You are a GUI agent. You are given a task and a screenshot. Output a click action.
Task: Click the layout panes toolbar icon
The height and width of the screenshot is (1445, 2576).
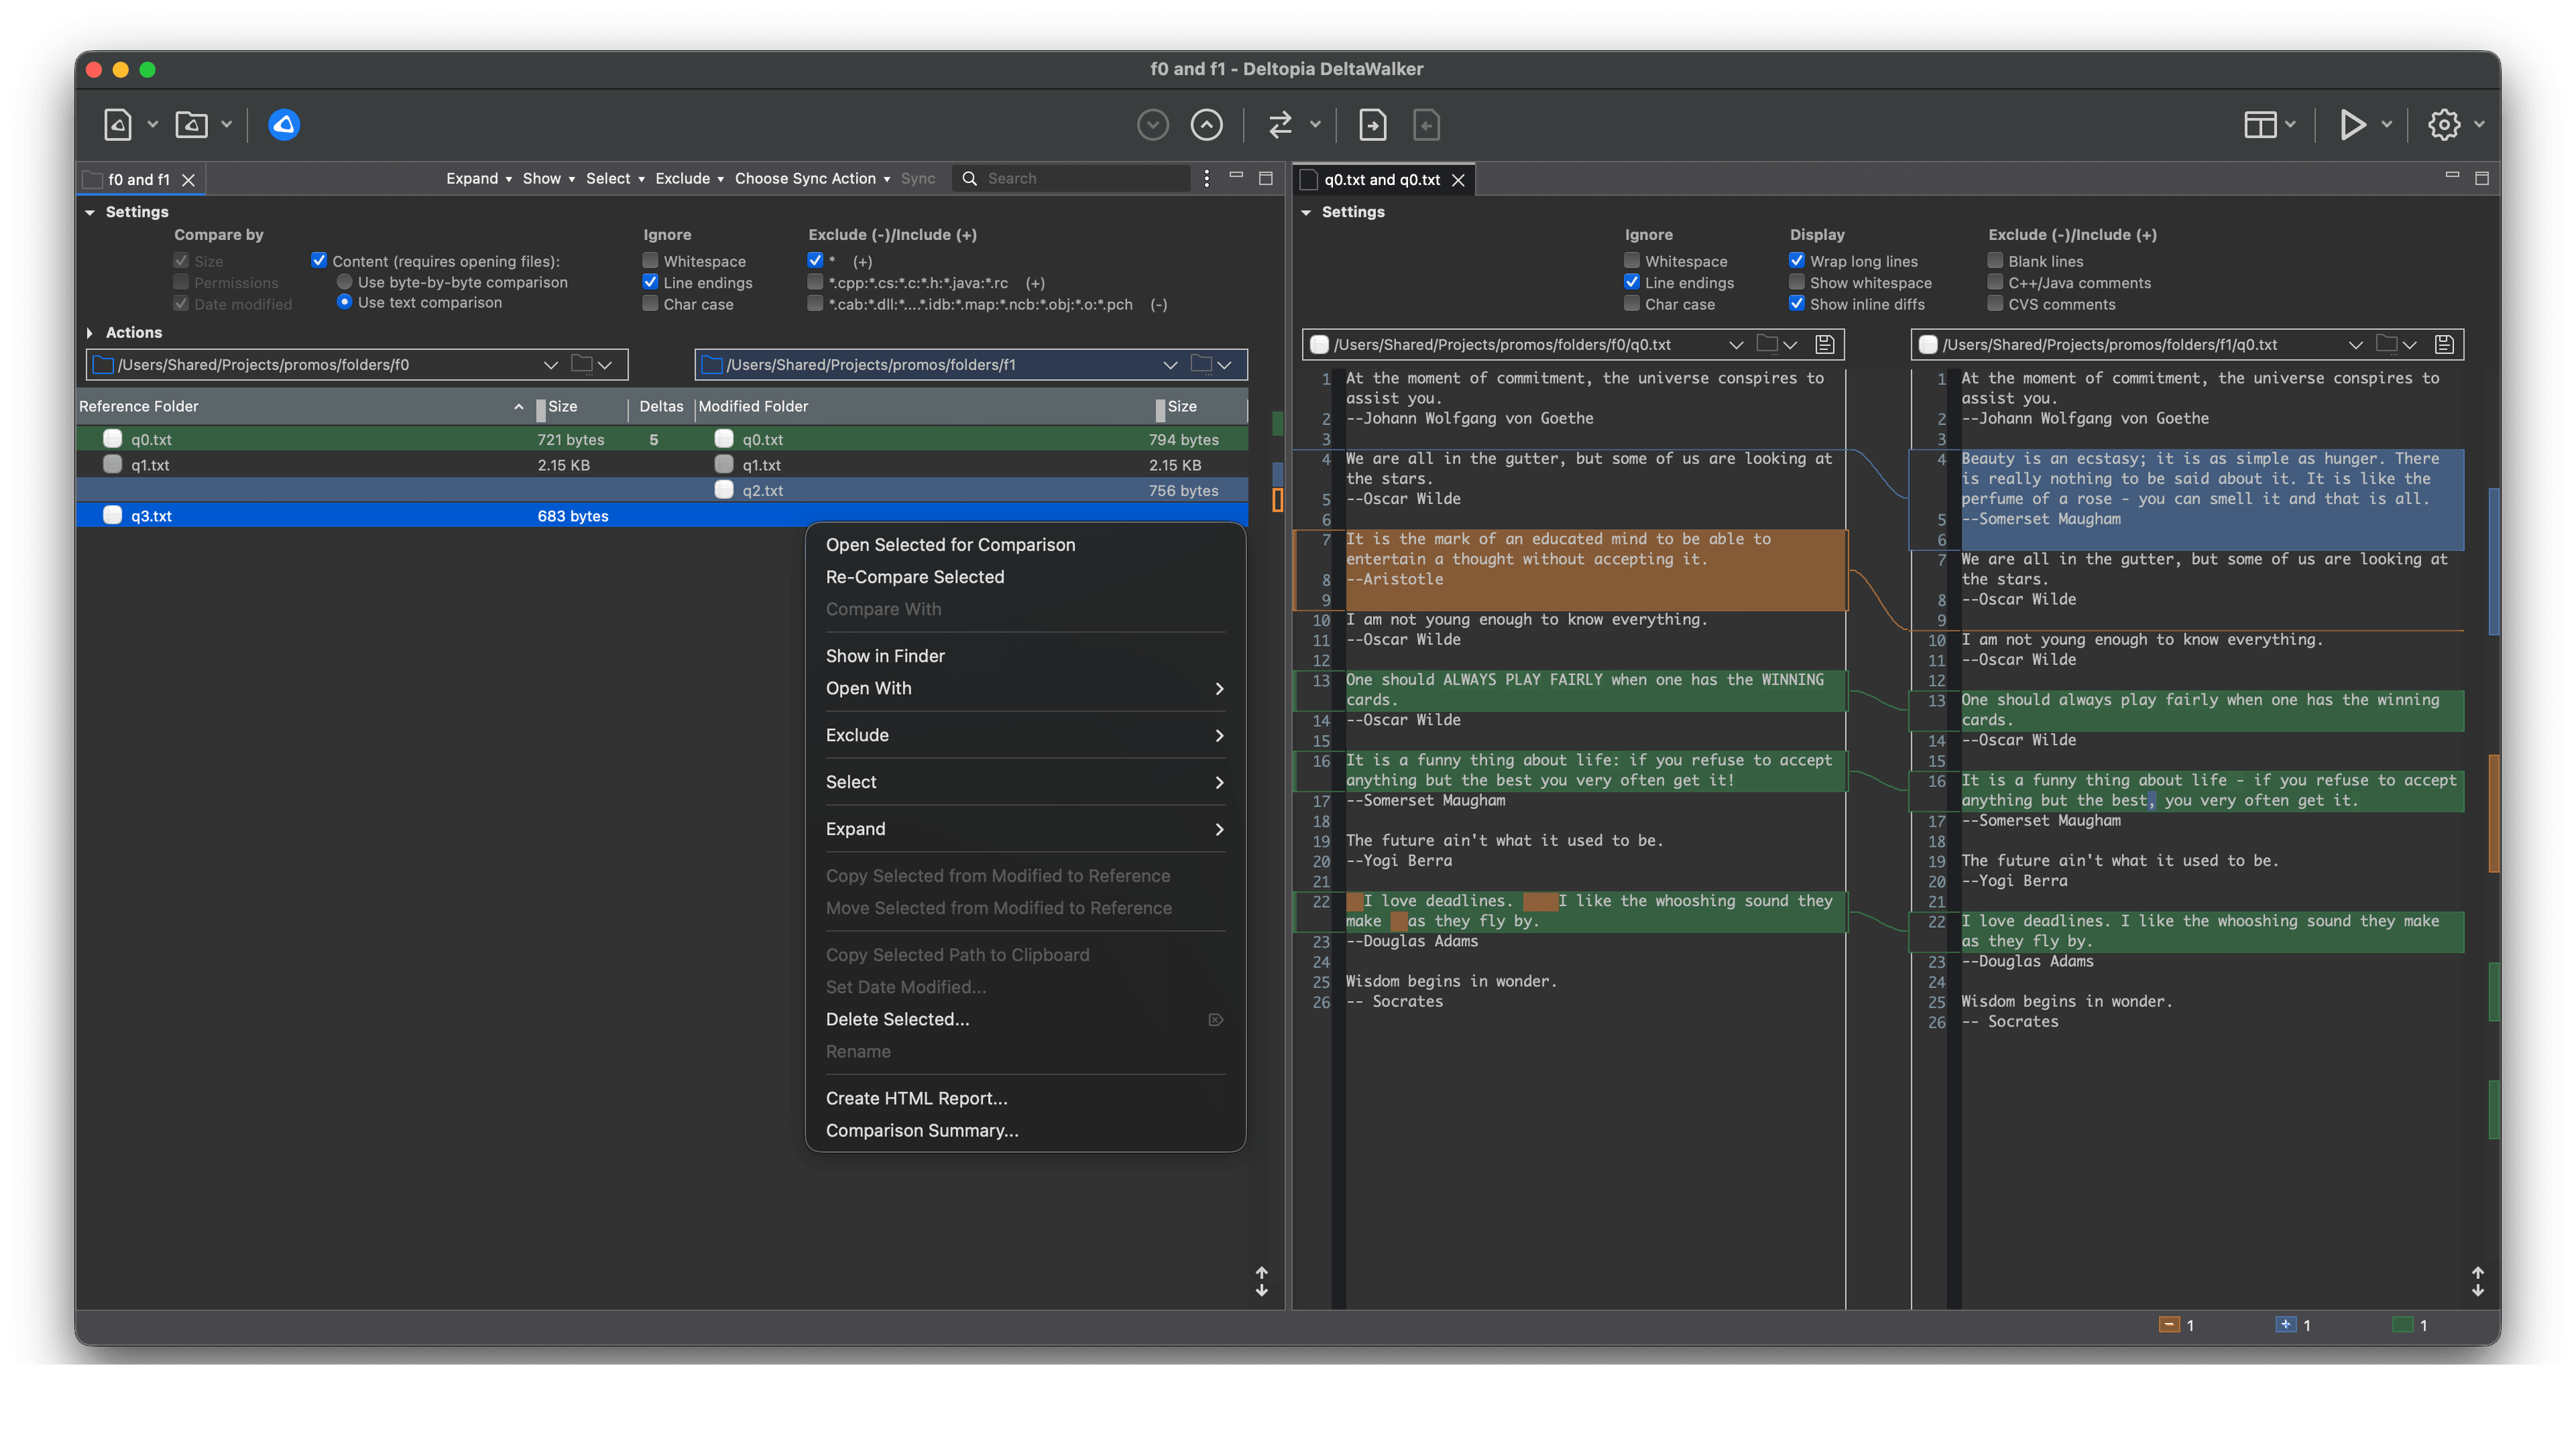(x=2260, y=125)
